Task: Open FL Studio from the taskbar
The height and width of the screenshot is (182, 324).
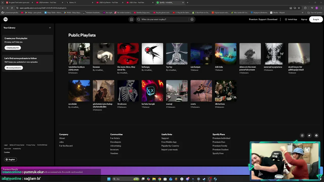Action: tap(176, 179)
